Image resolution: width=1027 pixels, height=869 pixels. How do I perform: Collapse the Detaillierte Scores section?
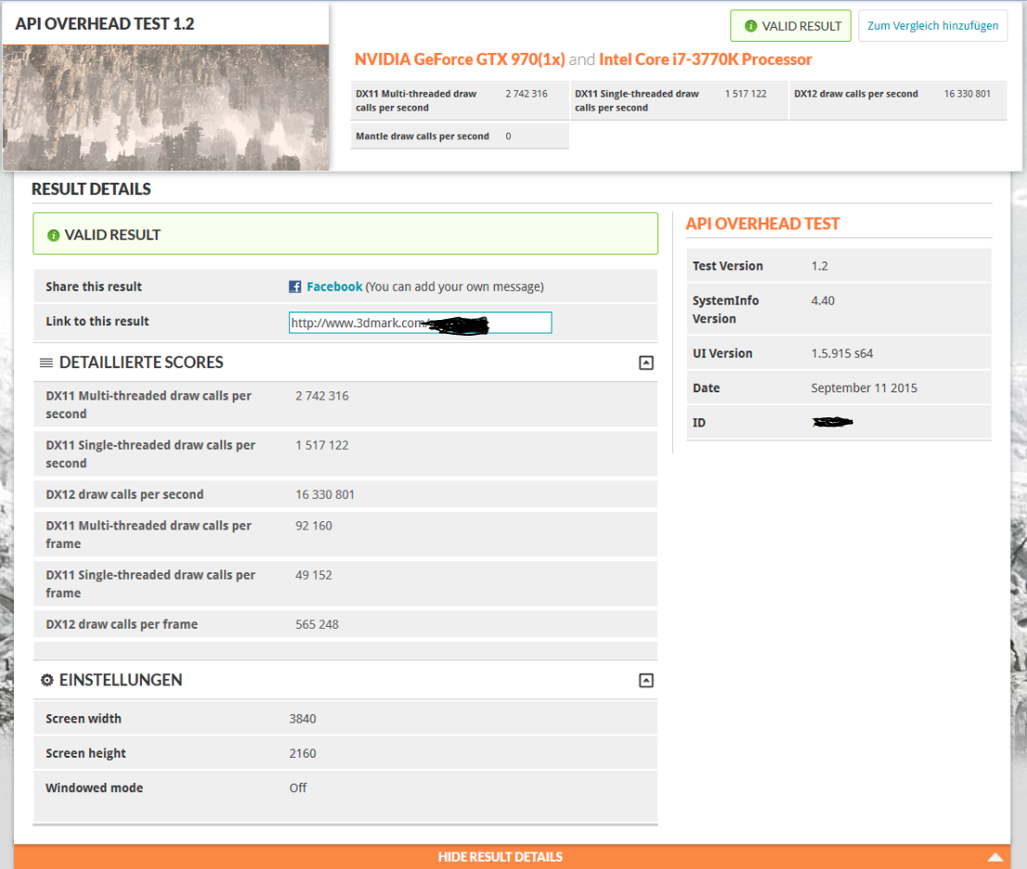(646, 363)
